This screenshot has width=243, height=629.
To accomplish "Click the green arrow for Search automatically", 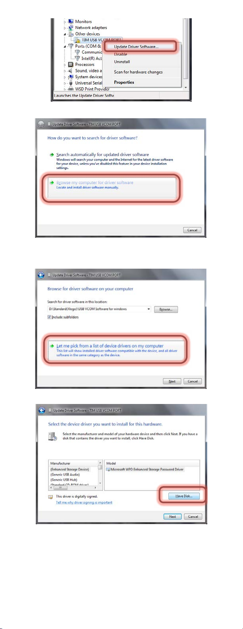I will pos(52,155).
